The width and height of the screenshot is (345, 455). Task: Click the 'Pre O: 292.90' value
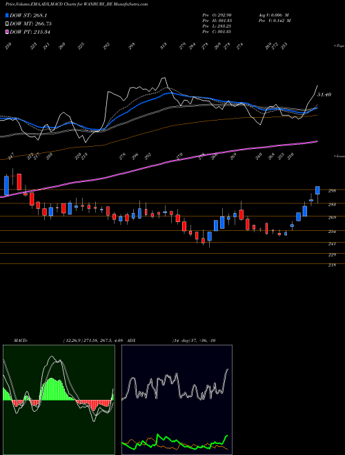tap(217, 14)
